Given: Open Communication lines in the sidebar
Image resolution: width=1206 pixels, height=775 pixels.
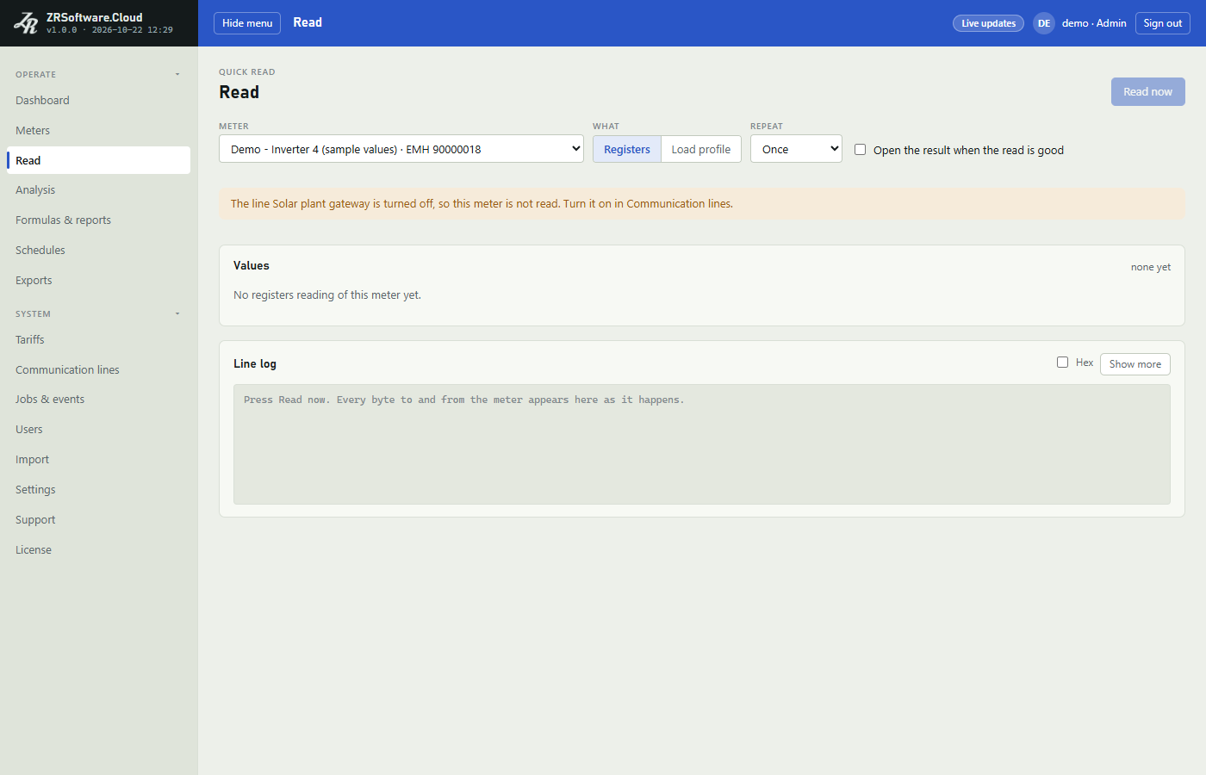Looking at the screenshot, I should pos(98,370).
